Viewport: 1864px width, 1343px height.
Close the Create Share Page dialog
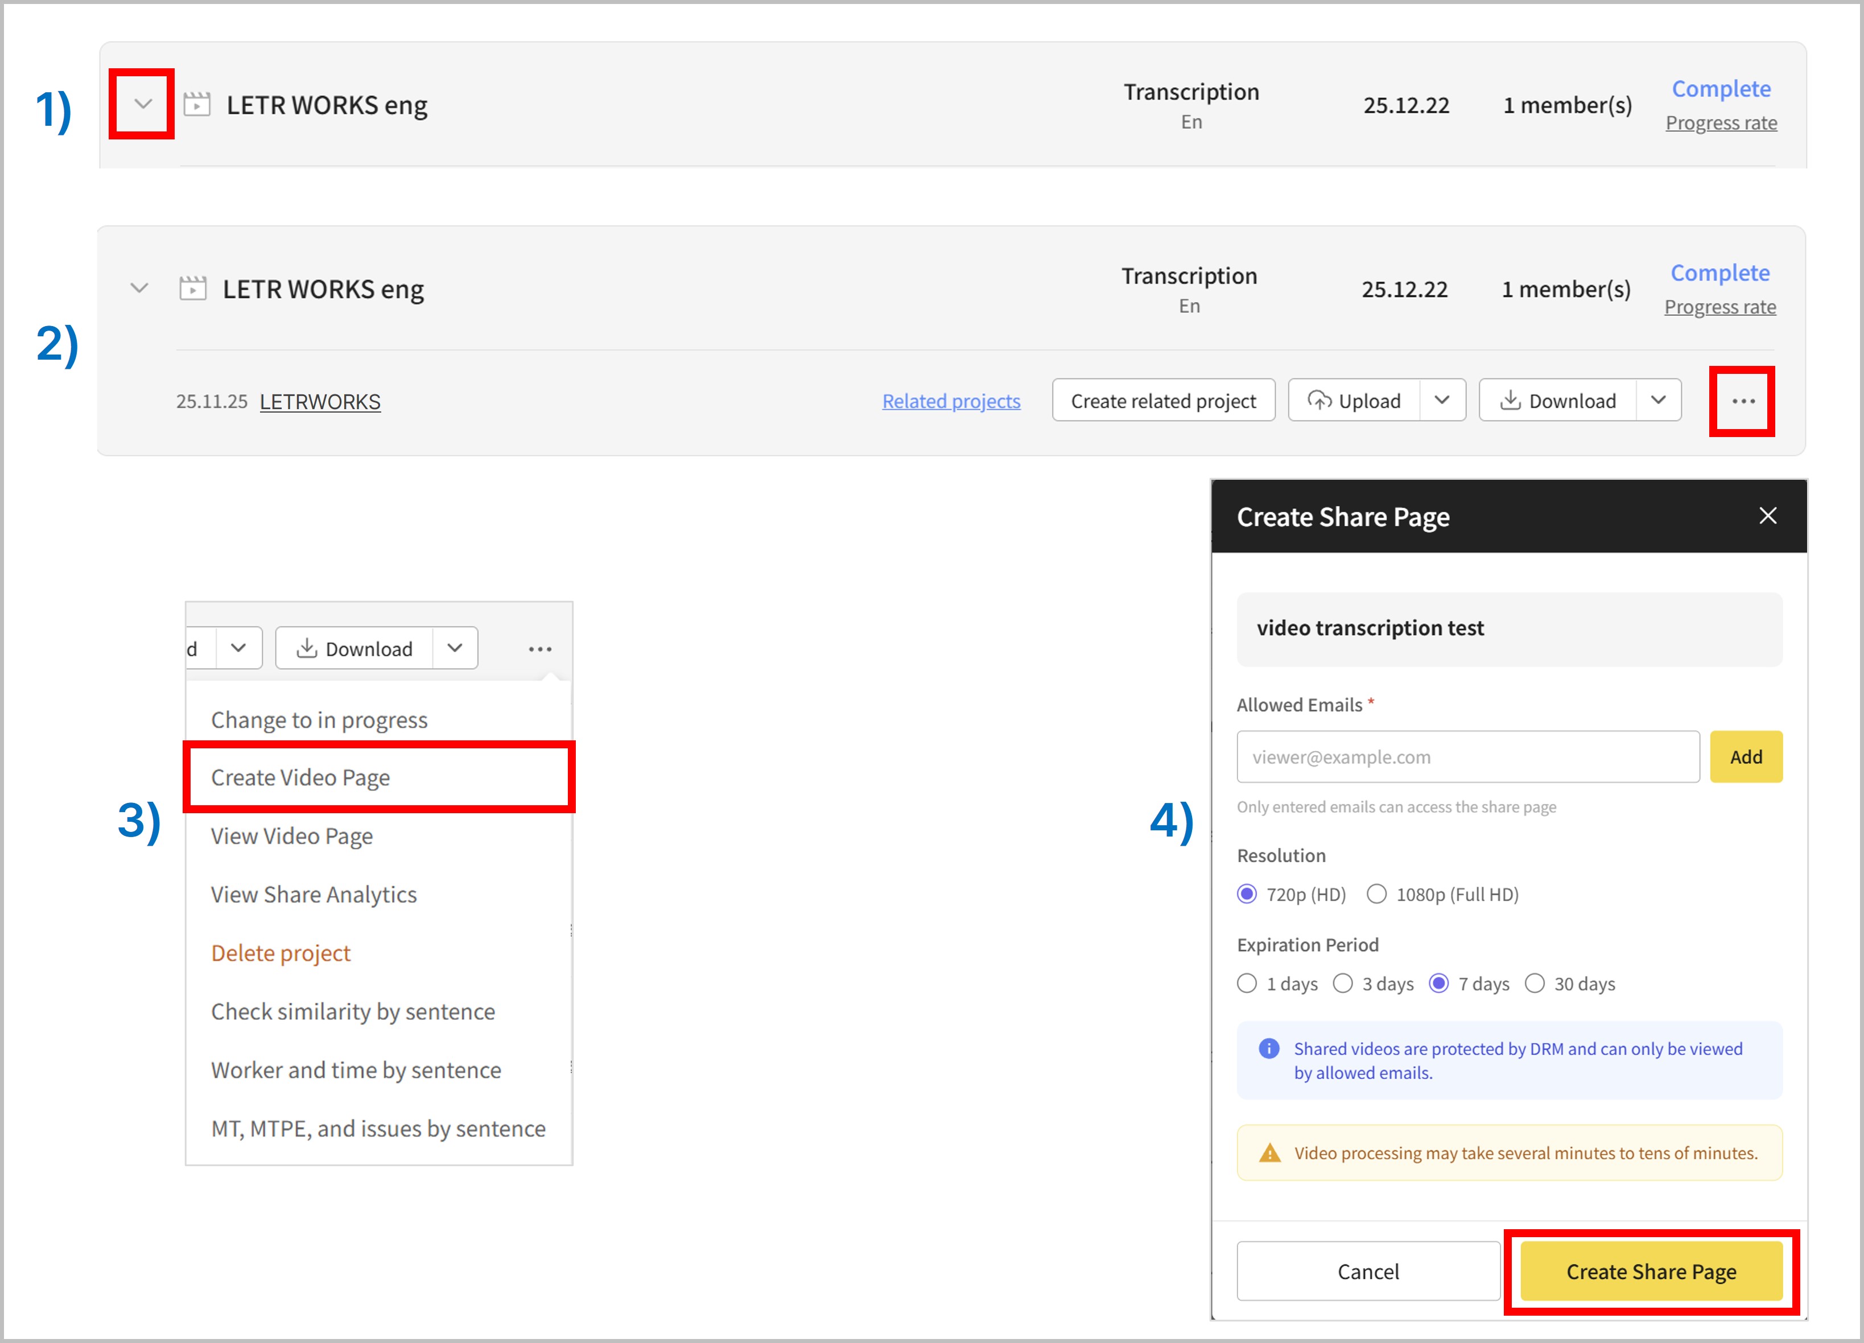point(1767,516)
